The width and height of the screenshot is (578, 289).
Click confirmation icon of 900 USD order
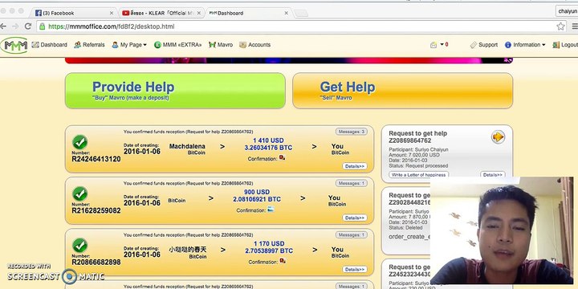pos(271,210)
